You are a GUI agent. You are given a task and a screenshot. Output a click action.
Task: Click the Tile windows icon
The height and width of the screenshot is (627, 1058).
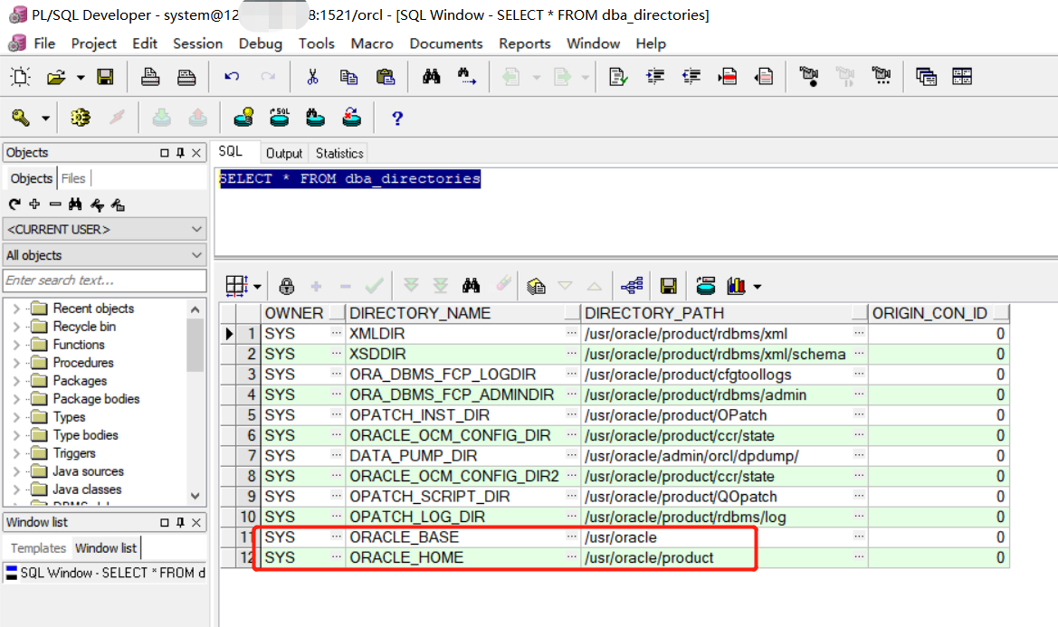pyautogui.click(x=962, y=77)
